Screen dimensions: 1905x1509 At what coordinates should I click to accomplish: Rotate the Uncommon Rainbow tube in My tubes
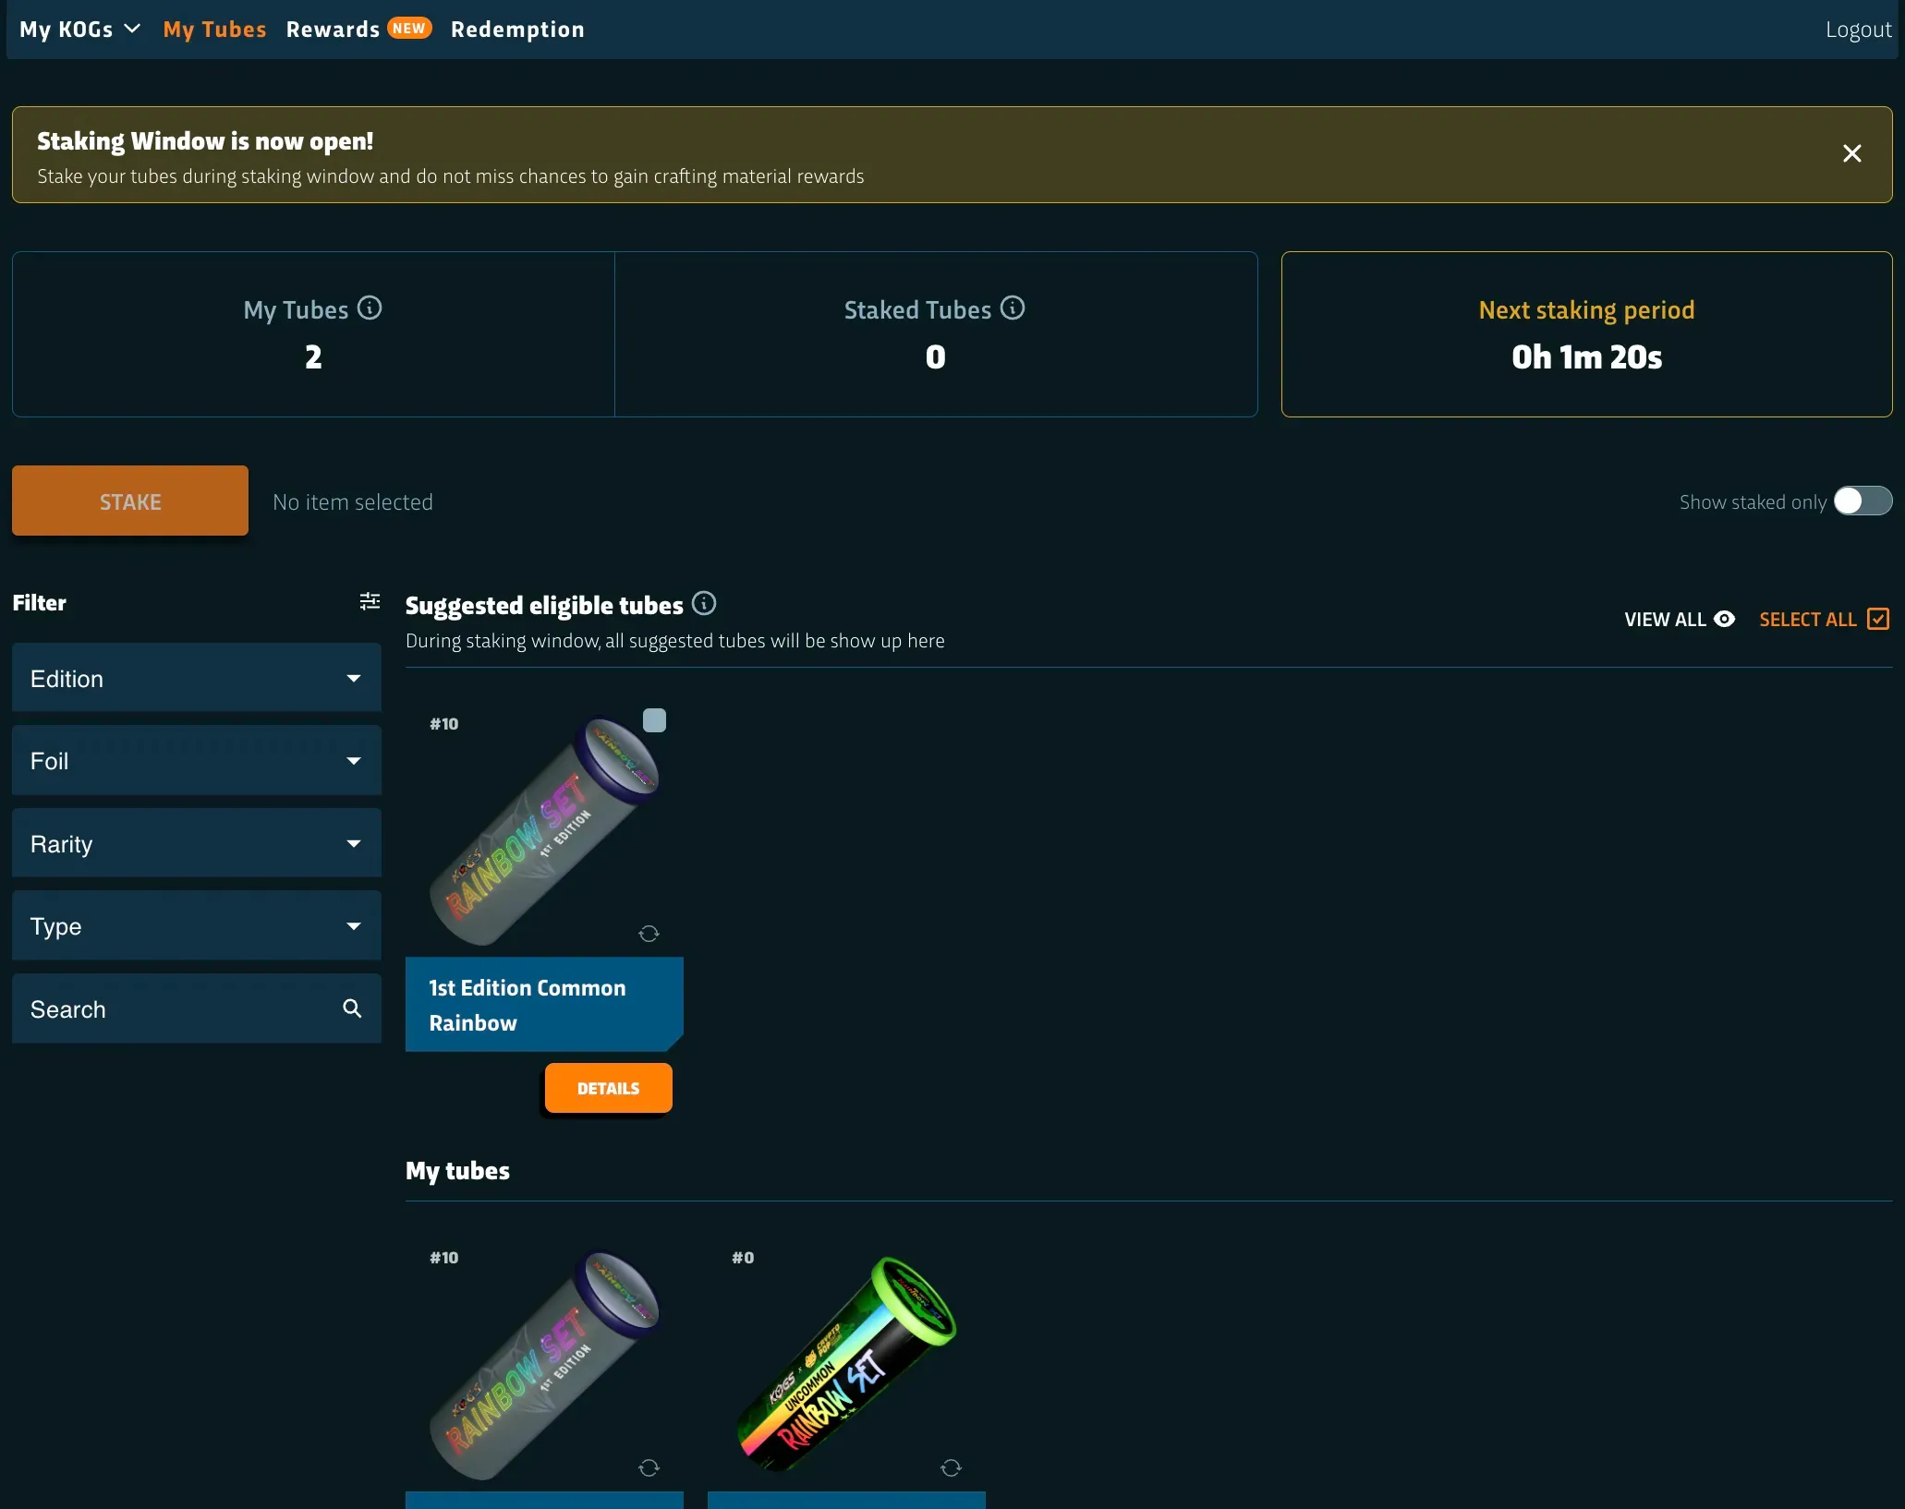tap(951, 1467)
